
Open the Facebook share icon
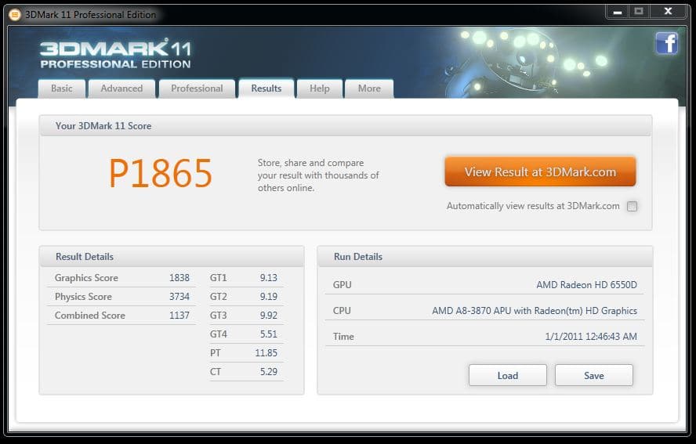[x=667, y=44]
